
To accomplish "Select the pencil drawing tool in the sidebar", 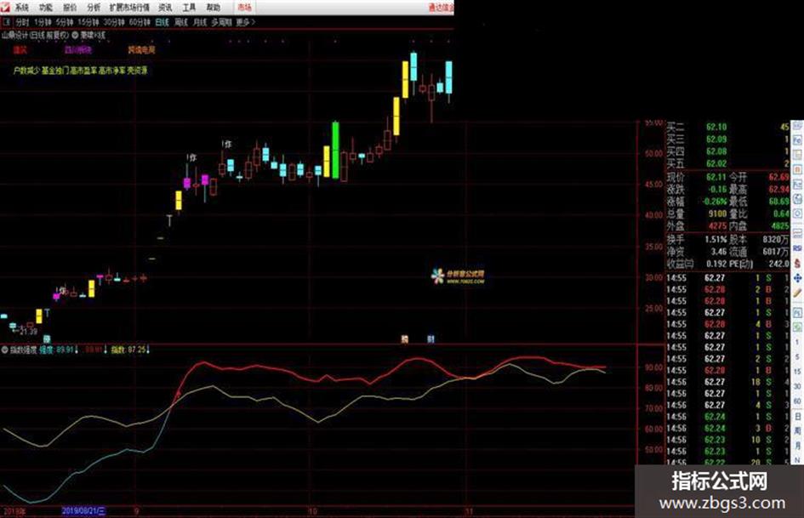I will tap(797, 293).
